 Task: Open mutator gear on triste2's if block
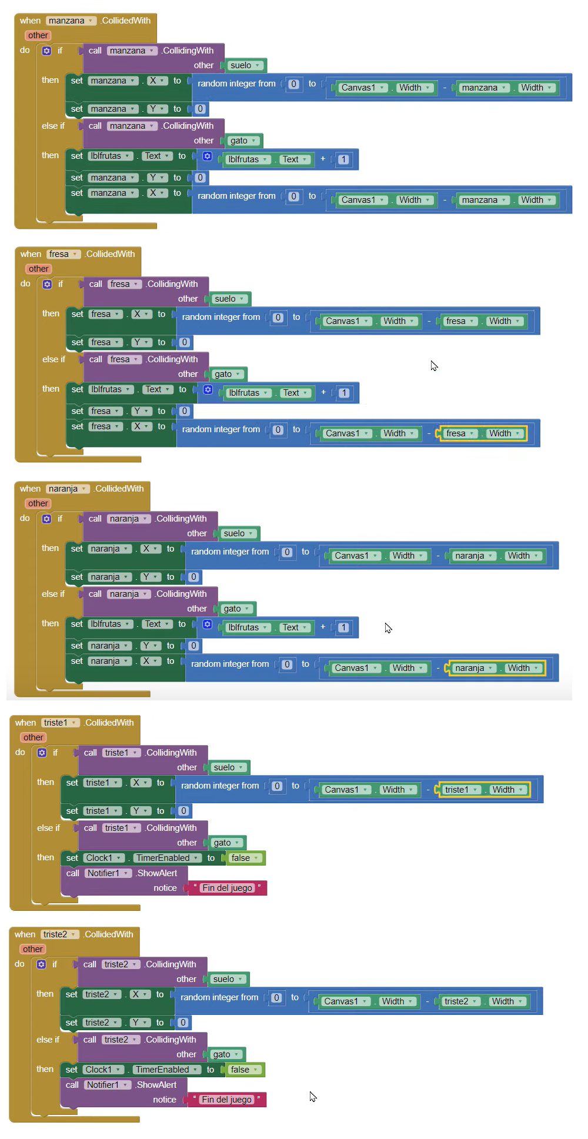pyautogui.click(x=41, y=964)
